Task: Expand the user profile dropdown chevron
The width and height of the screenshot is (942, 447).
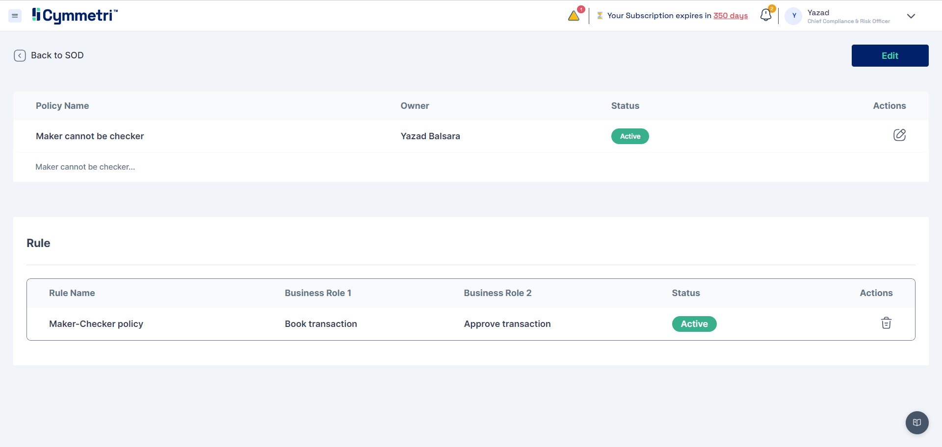Action: (x=911, y=16)
